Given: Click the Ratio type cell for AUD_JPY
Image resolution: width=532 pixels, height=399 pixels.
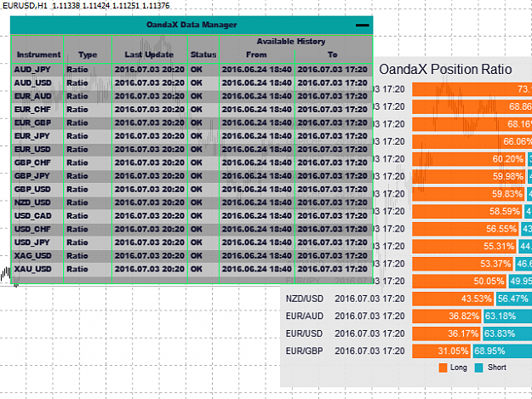Looking at the screenshot, I should (77, 70).
